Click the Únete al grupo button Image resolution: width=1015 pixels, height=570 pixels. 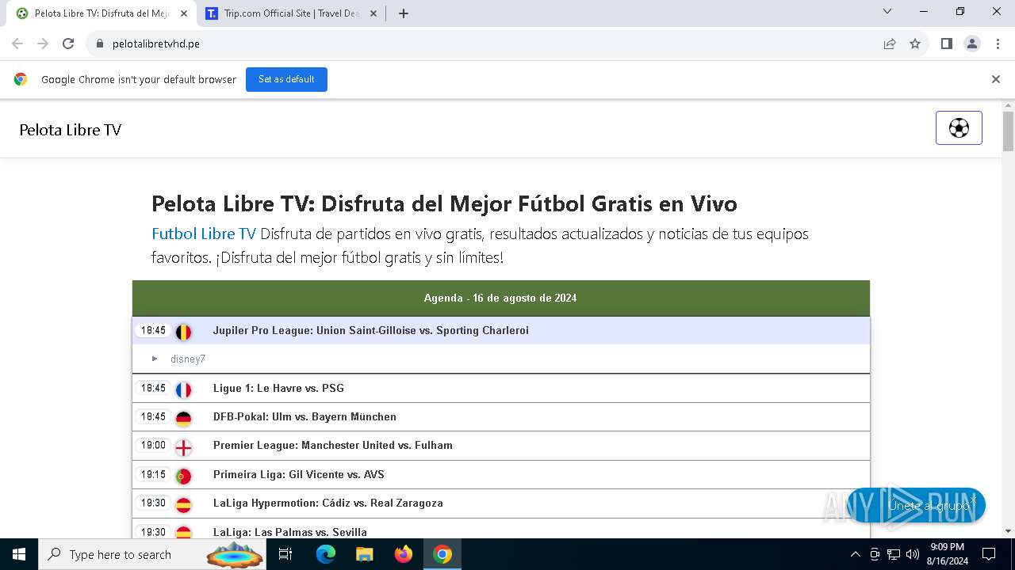pos(917,505)
